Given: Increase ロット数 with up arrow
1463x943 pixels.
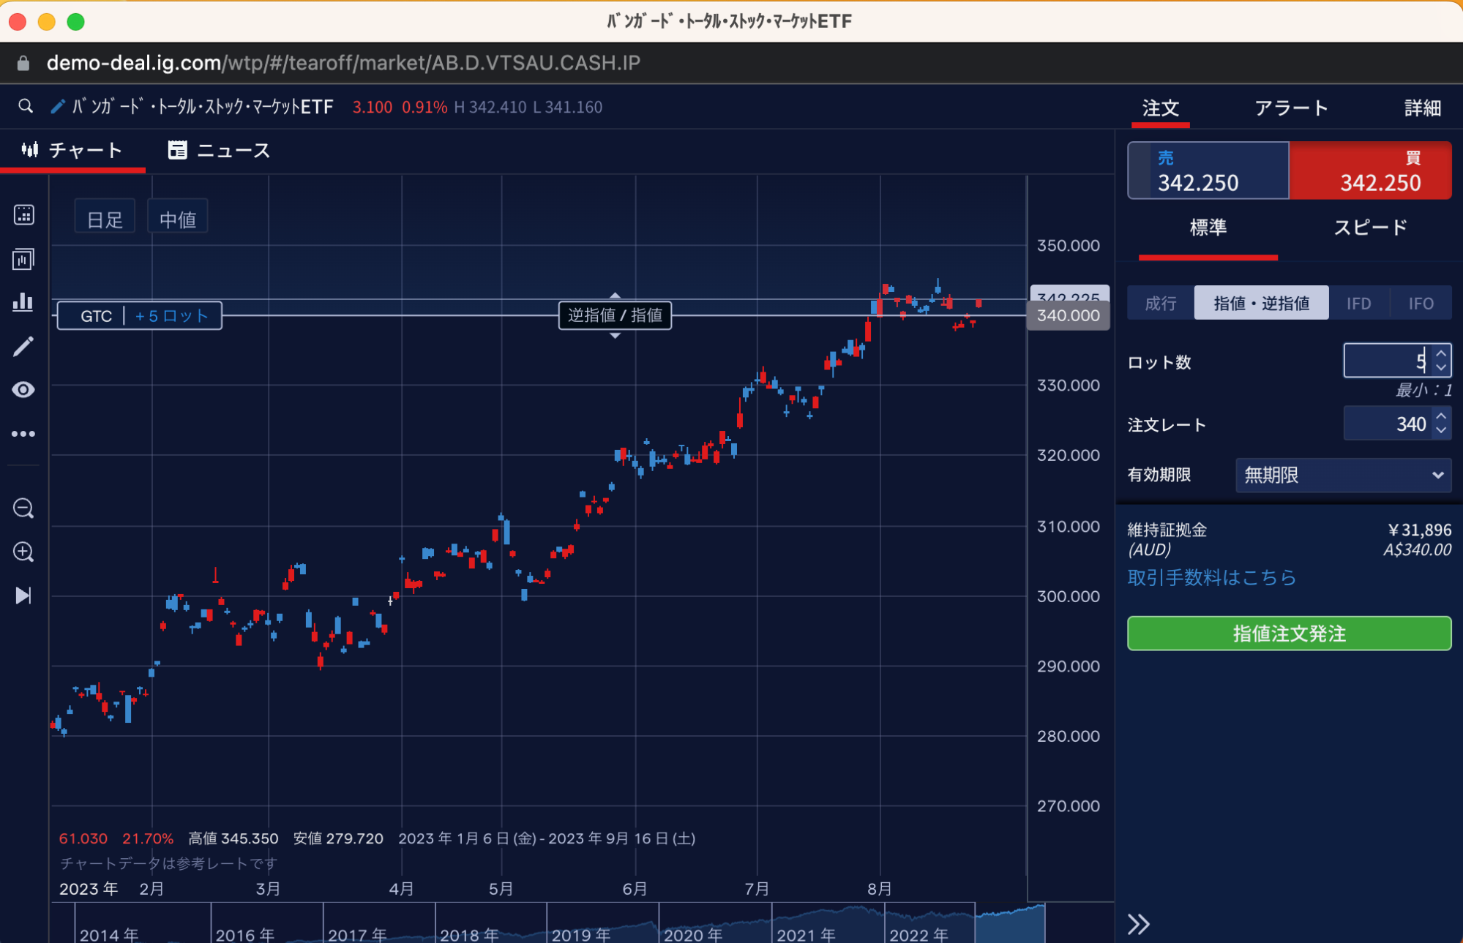Looking at the screenshot, I should click(1441, 353).
